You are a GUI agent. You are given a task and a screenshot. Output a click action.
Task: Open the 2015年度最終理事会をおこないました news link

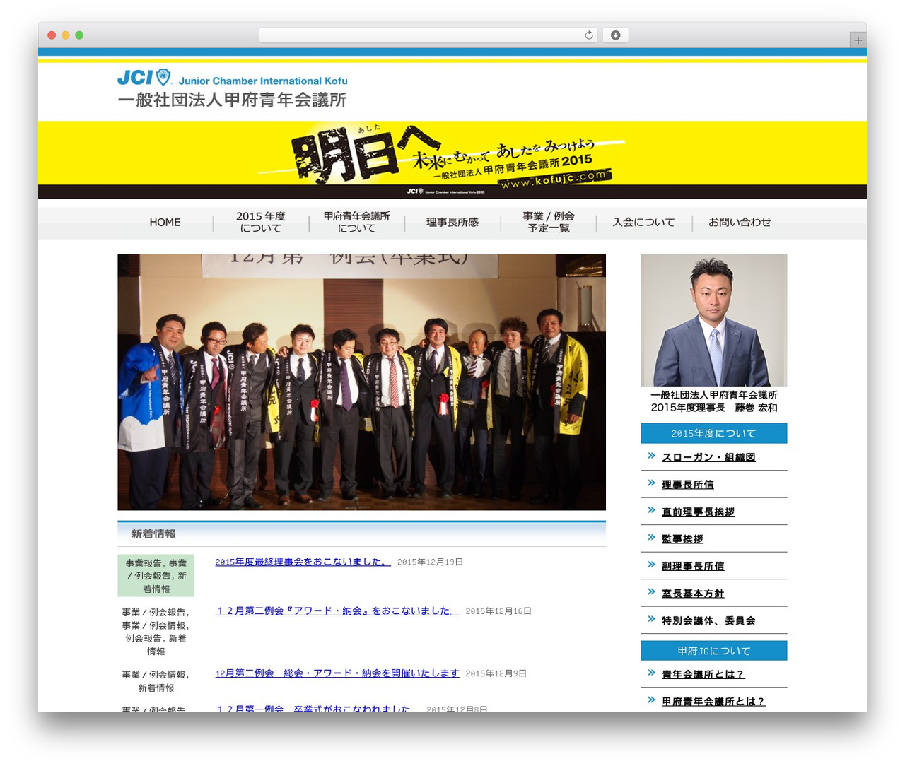pyautogui.click(x=303, y=562)
